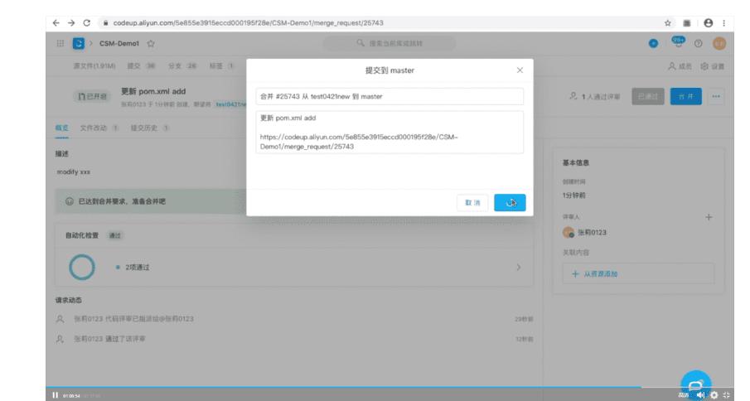
Task: Click the test0421new branch link
Action: pyautogui.click(x=230, y=104)
